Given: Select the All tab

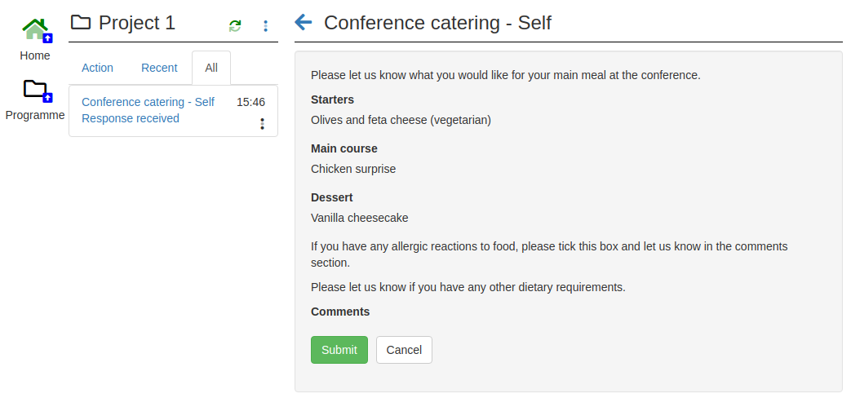Looking at the screenshot, I should coord(211,68).
